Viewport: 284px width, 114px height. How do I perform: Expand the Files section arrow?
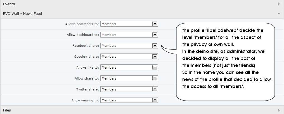[279, 110]
